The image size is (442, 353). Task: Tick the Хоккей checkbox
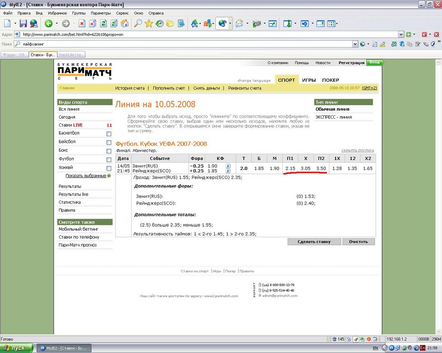pyautogui.click(x=109, y=168)
